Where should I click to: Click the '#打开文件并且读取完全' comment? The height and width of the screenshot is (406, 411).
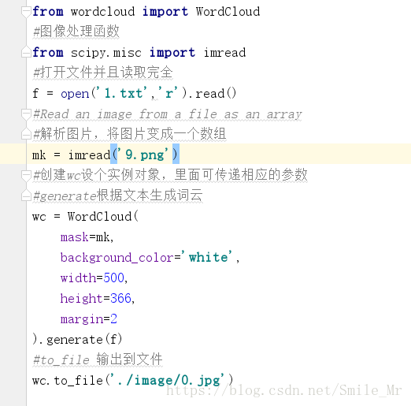(x=102, y=73)
